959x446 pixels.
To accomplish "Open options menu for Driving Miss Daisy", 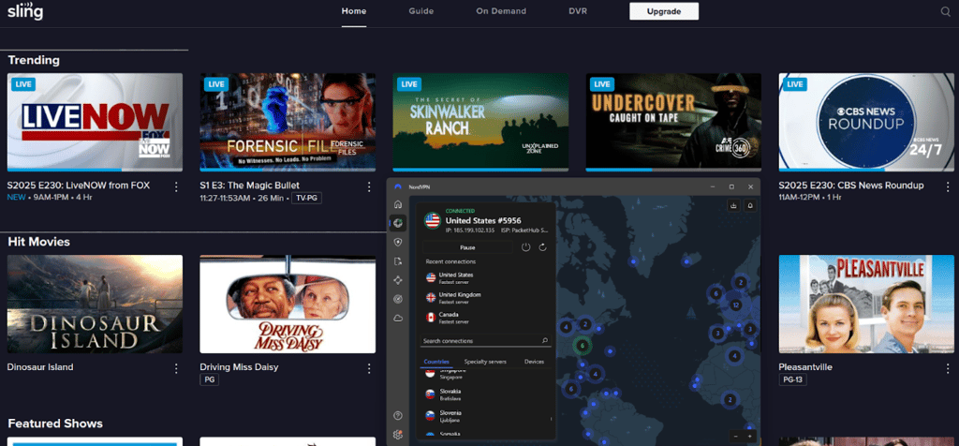I will [369, 368].
